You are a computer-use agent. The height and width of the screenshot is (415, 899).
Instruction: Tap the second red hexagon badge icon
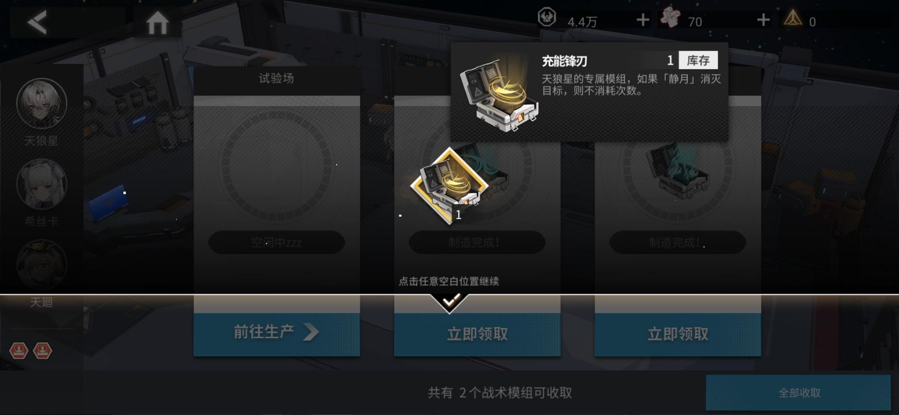click(42, 350)
